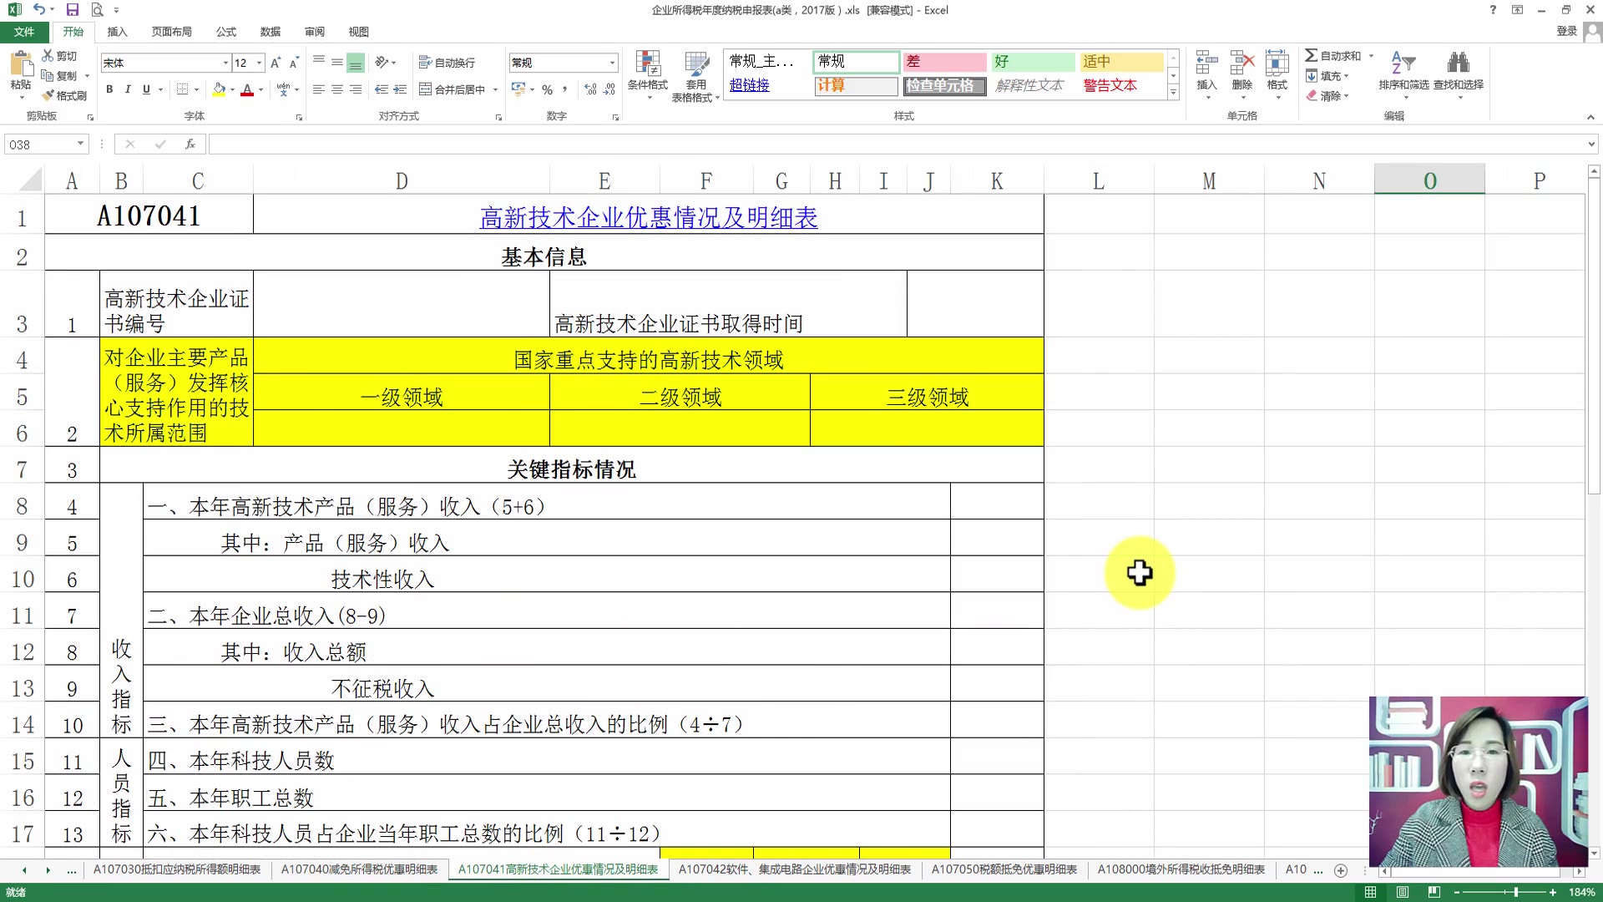Click the fill color bucket icon
This screenshot has width=1603, height=902.
pos(219,89)
